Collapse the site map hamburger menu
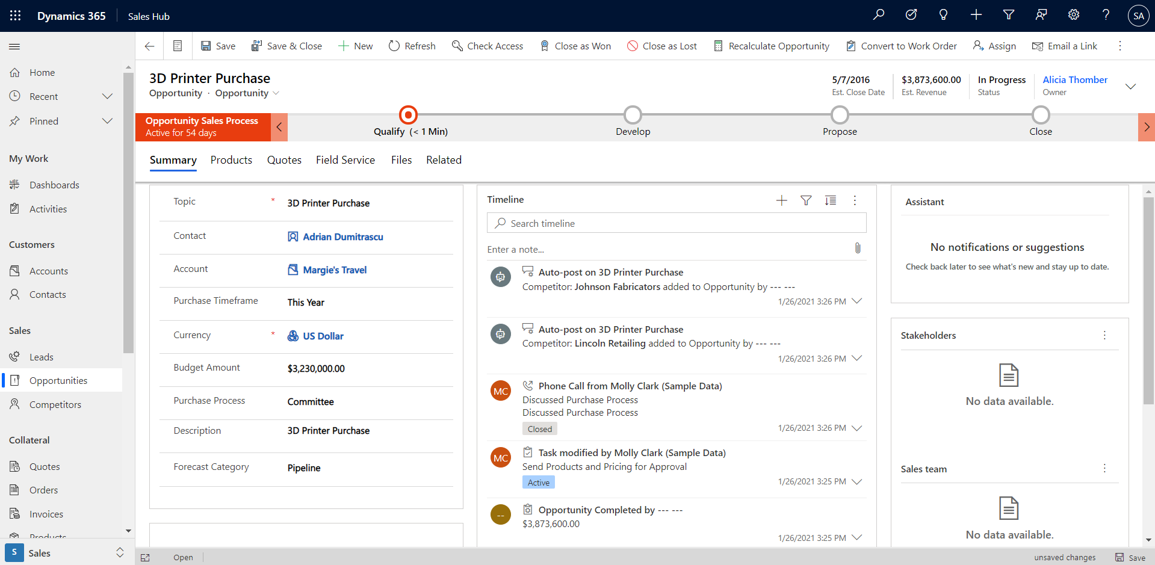 click(15, 46)
